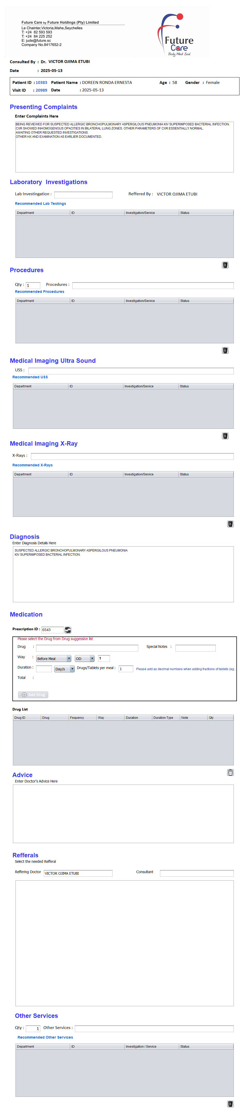Open the Before Meal dropdown

(53, 658)
